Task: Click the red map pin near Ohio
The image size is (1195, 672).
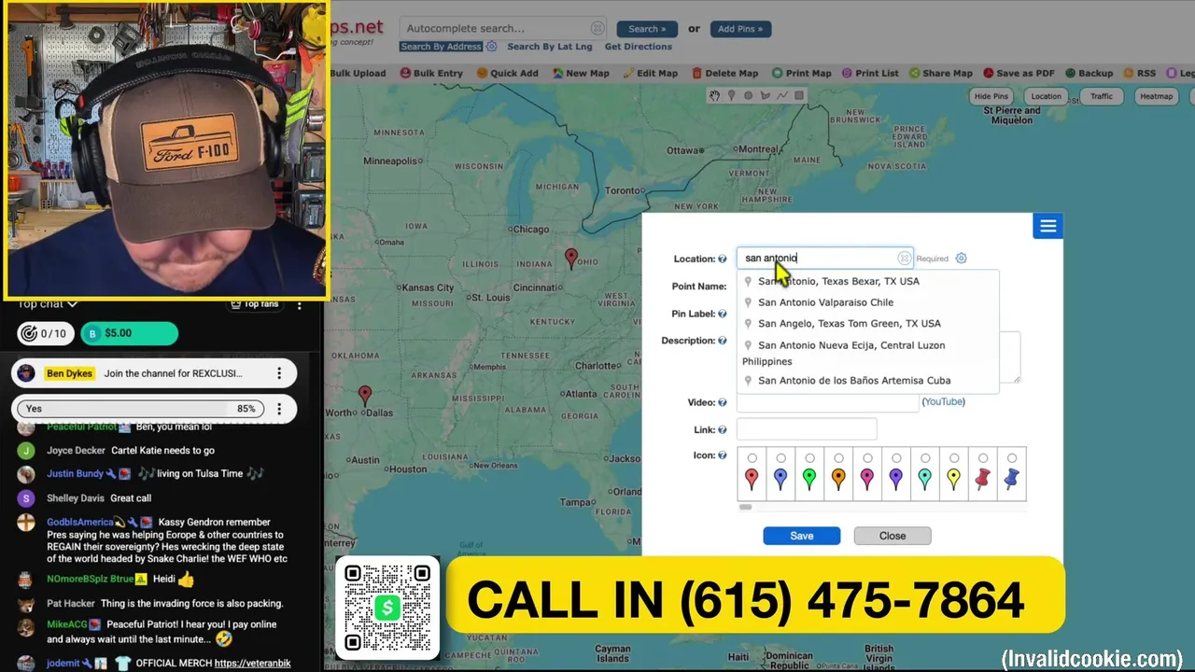Action: [x=571, y=259]
